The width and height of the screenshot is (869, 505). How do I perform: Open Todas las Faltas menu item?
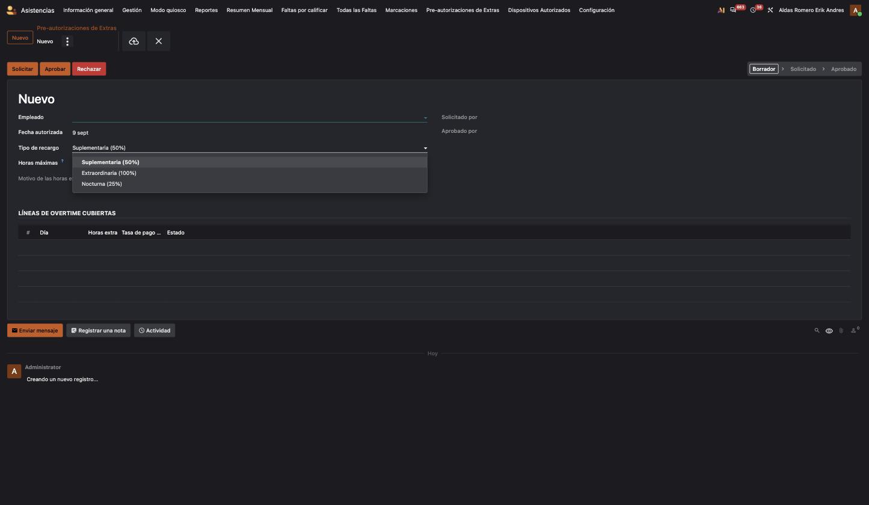(357, 10)
